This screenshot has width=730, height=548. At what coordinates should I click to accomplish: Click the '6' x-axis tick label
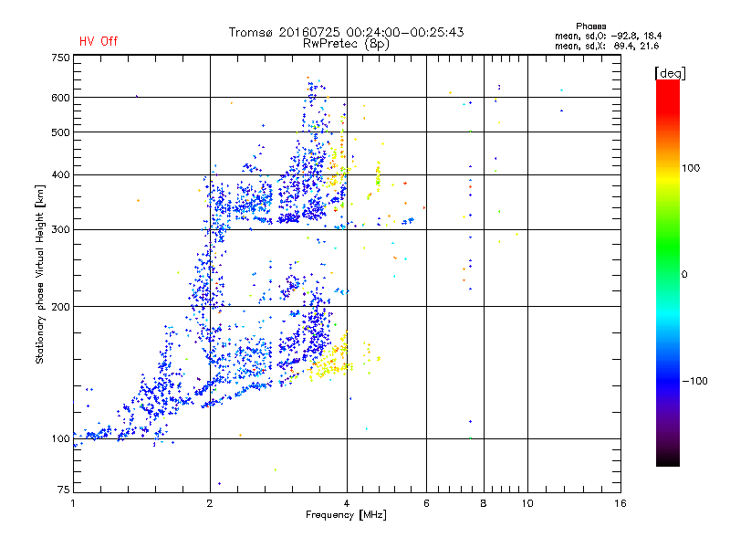pos(426,503)
